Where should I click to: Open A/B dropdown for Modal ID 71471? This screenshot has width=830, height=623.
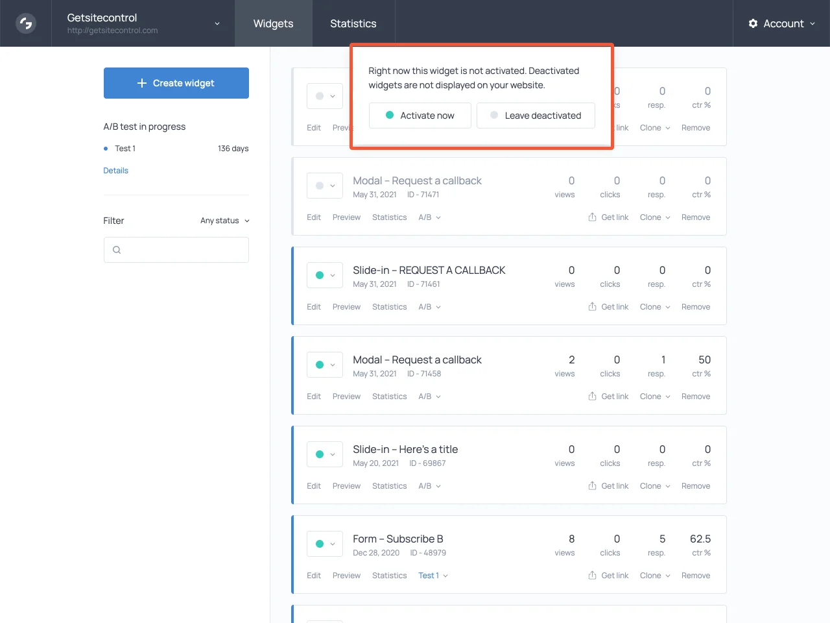click(x=430, y=217)
